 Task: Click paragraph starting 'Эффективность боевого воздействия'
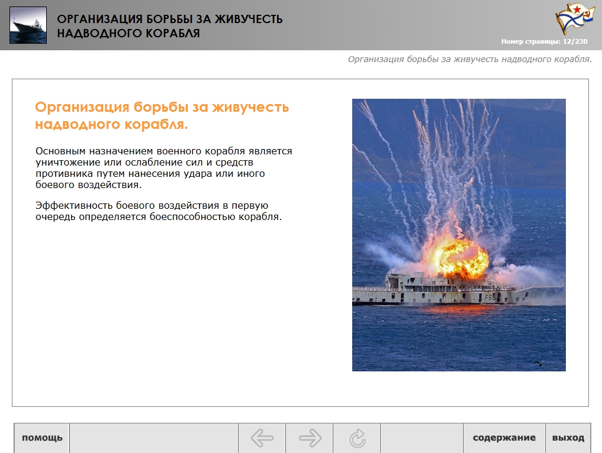tap(159, 211)
